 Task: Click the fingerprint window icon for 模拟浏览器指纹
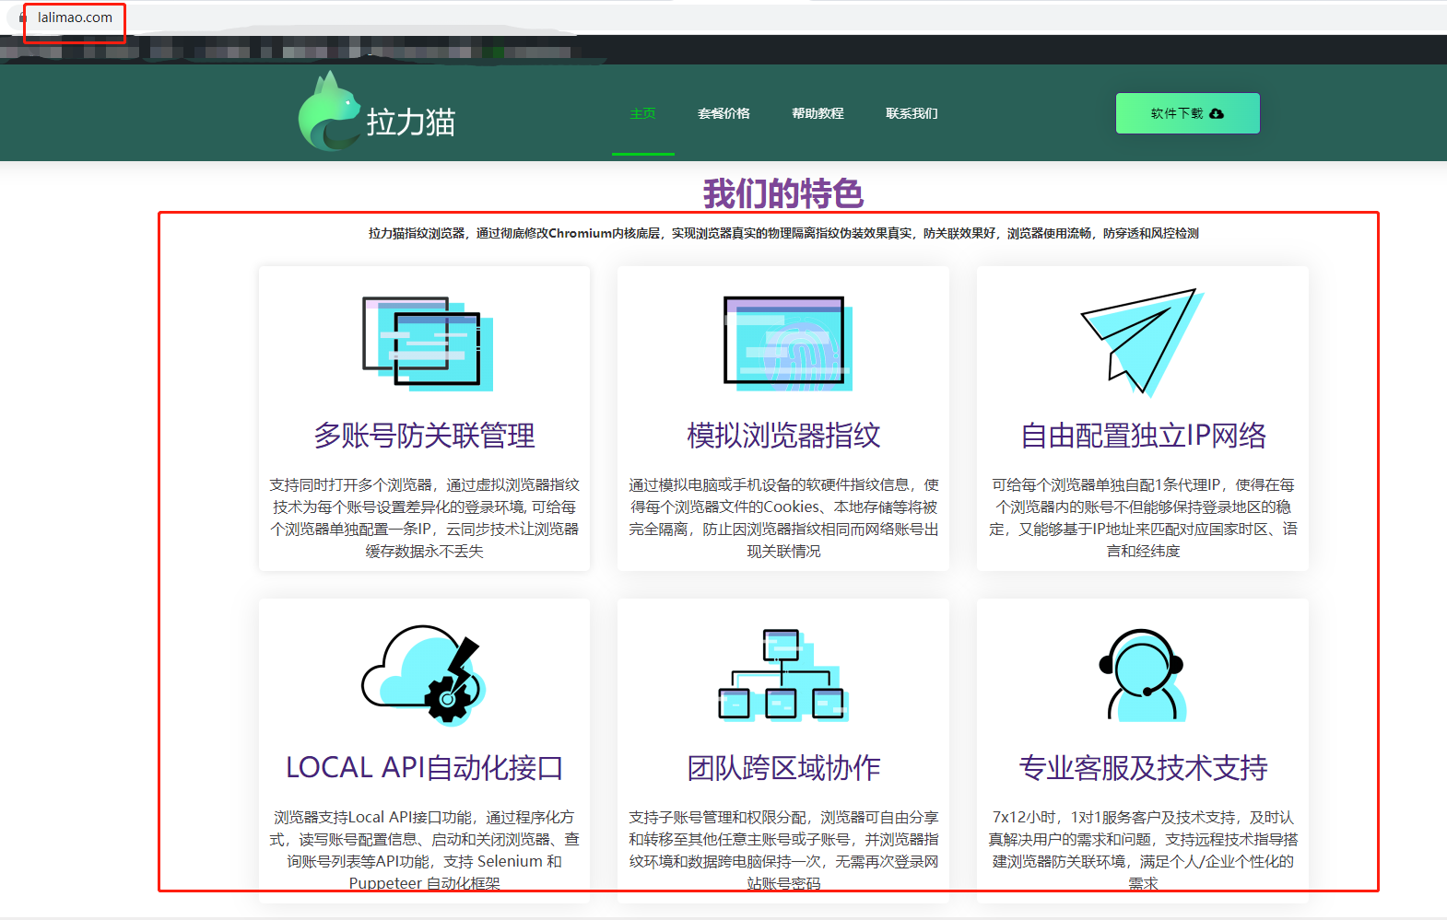pos(787,343)
